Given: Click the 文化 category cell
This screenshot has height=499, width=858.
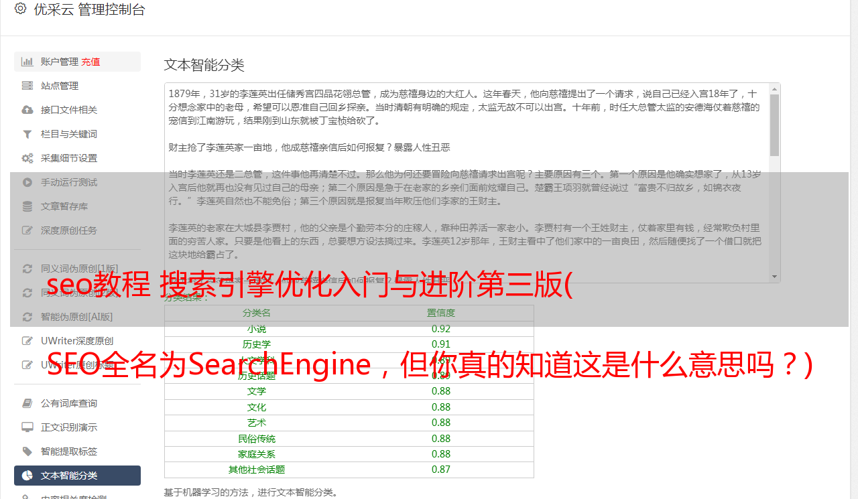Looking at the screenshot, I should tap(257, 407).
